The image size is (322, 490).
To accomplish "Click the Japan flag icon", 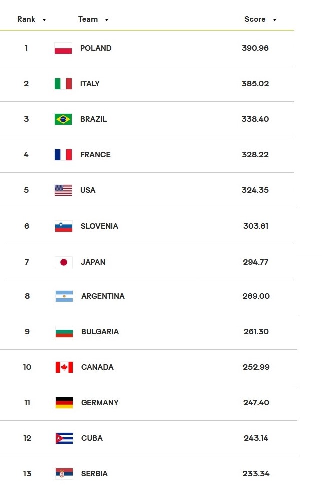I will coord(64,262).
